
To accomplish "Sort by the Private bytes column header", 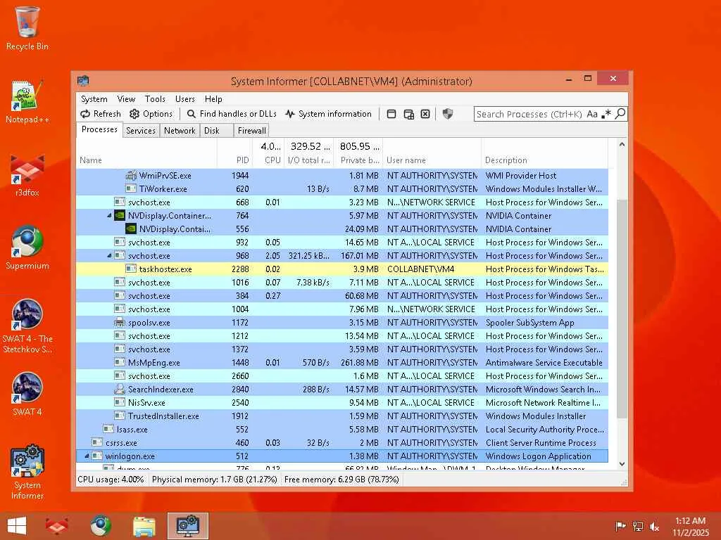I will point(358,154).
